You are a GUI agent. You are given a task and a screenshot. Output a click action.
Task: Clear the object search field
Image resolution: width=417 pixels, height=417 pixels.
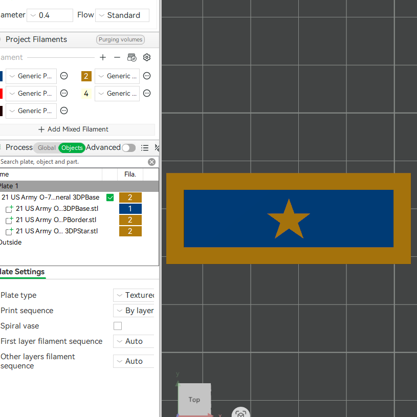pyautogui.click(x=151, y=162)
